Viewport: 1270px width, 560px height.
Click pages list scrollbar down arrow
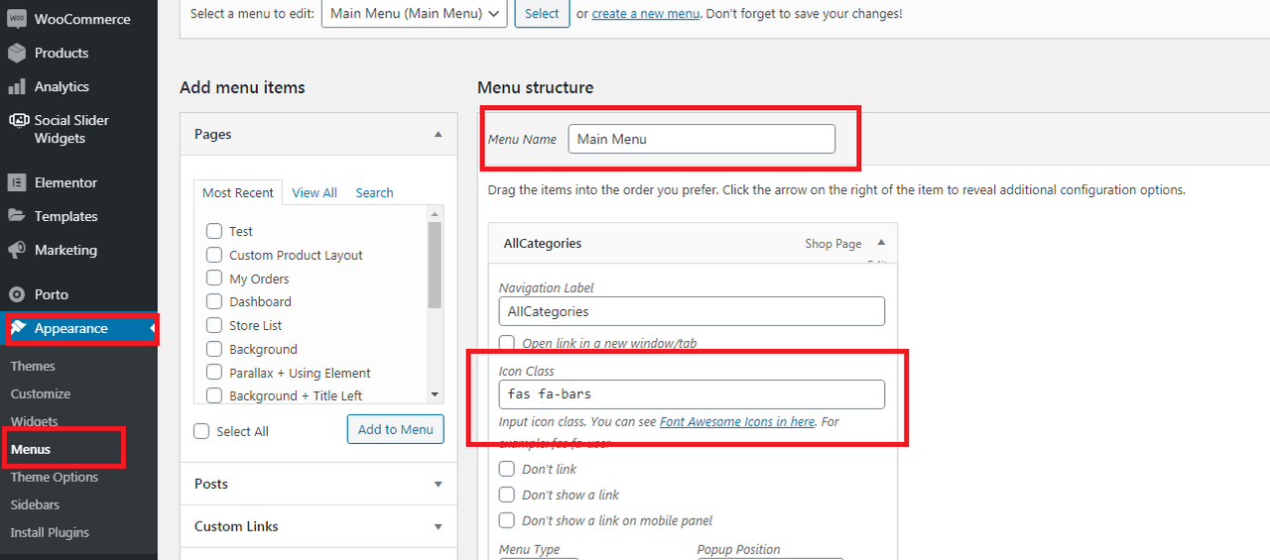(435, 394)
